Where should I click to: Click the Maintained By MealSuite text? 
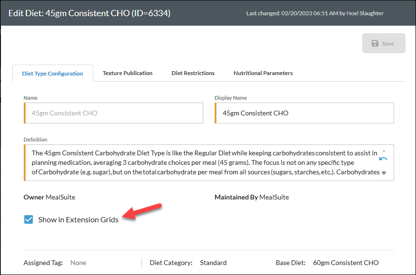pos(252,197)
